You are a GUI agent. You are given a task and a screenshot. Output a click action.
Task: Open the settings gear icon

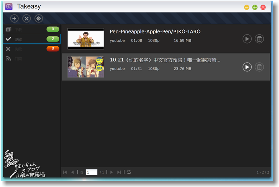(39, 18)
